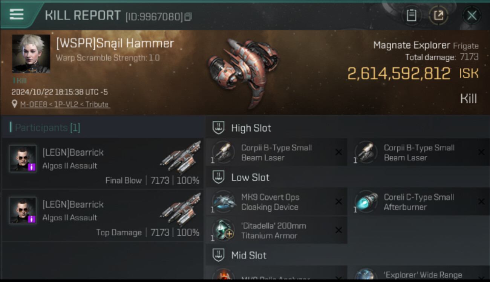Click the share export icon
This screenshot has height=282, width=490.
click(438, 15)
